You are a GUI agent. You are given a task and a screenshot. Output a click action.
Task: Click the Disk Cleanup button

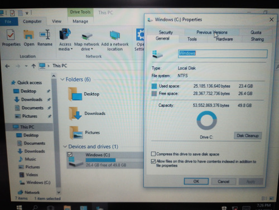point(248,135)
